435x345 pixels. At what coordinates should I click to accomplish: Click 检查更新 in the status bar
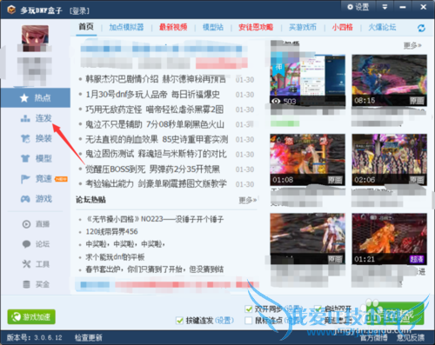tap(89, 338)
